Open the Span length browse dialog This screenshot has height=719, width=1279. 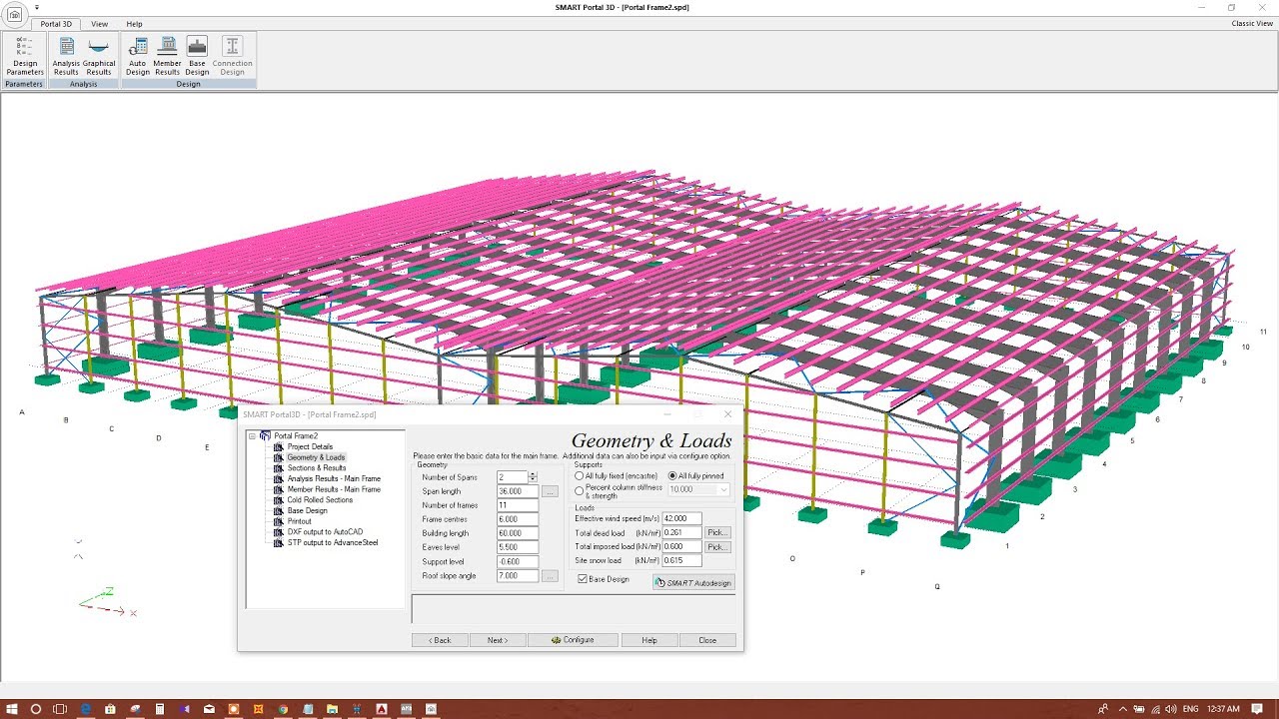551,491
